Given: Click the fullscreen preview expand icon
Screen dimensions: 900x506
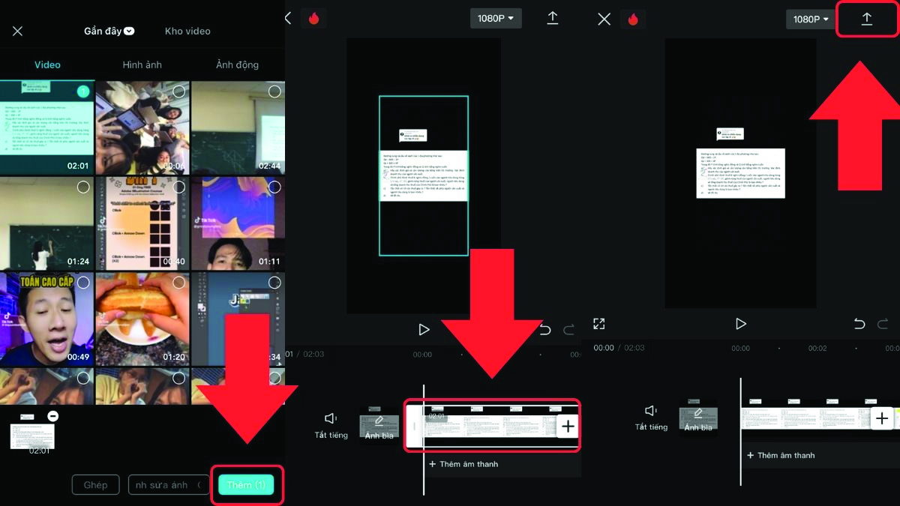Looking at the screenshot, I should pyautogui.click(x=599, y=323).
